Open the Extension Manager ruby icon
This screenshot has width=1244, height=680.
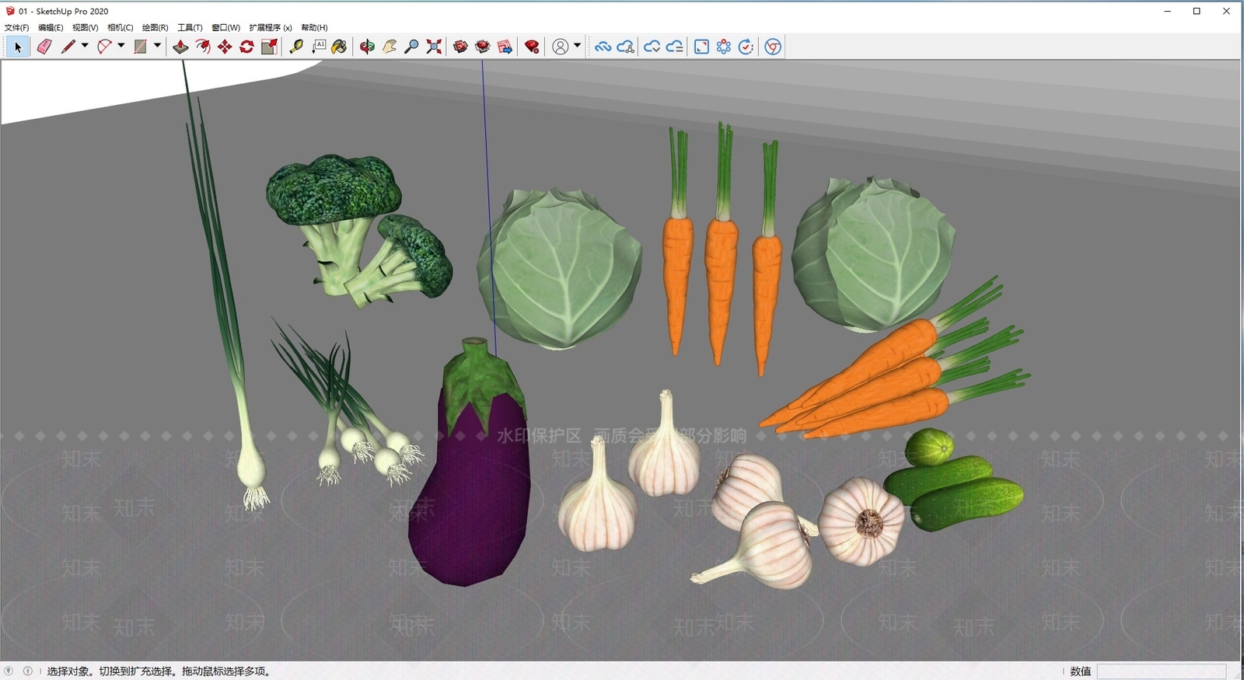(532, 47)
